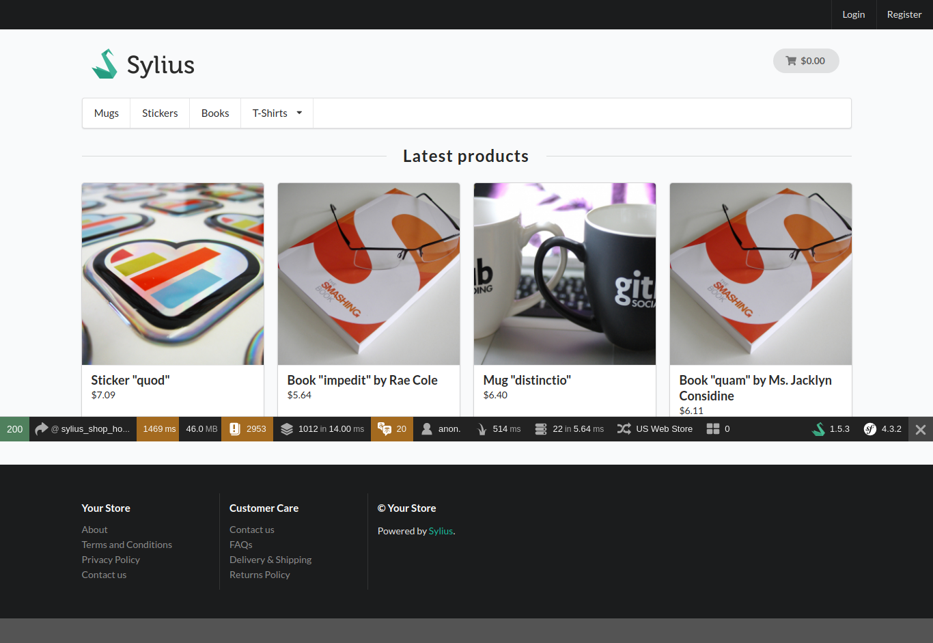933x643 pixels.
Task: Open the Twig render time icon
Action: click(482, 429)
